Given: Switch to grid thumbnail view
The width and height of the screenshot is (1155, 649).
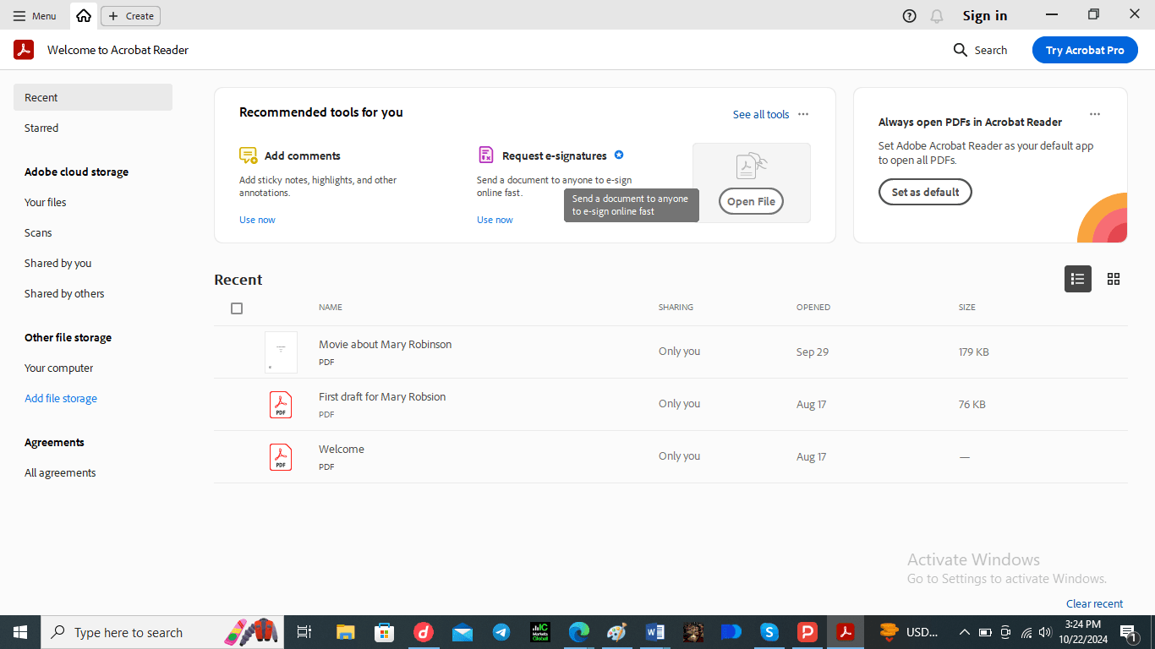Looking at the screenshot, I should tap(1114, 279).
